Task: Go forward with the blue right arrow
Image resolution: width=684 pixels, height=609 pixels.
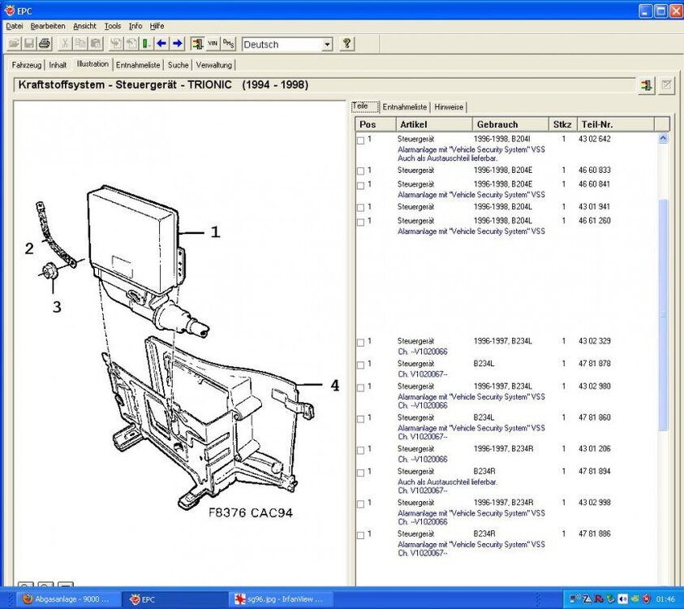Action: pyautogui.click(x=177, y=44)
